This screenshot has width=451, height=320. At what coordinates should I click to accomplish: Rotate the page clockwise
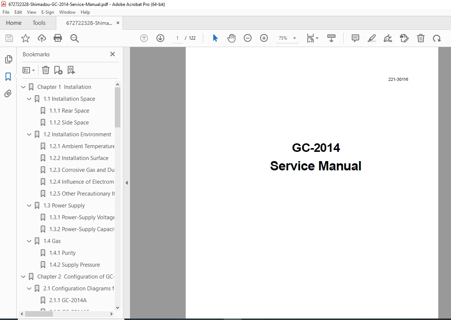coord(437,38)
